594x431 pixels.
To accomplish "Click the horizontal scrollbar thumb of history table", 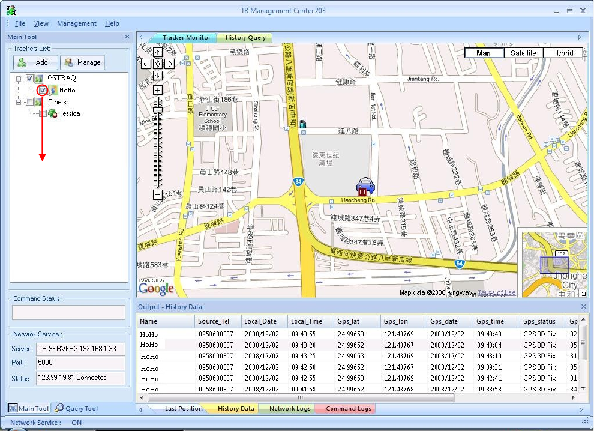I will click(x=301, y=397).
